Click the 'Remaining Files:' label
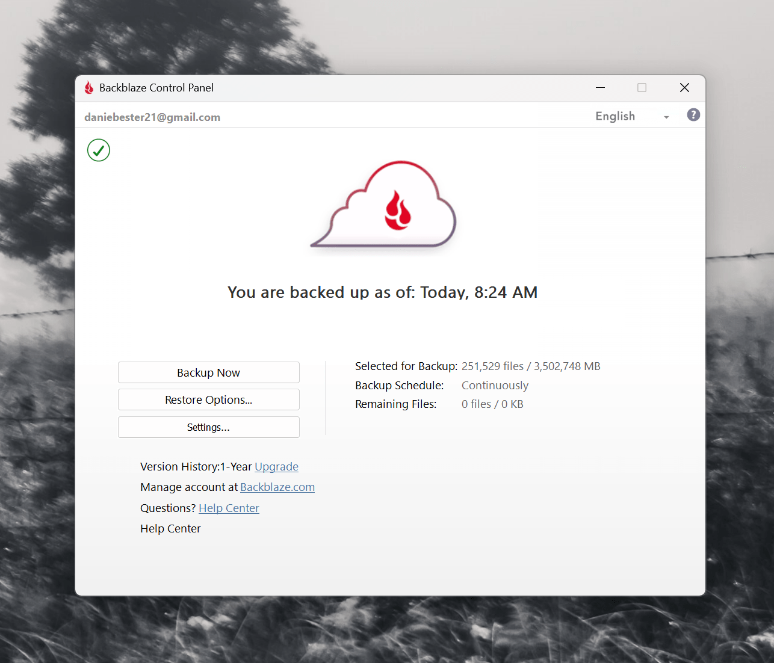 tap(396, 404)
